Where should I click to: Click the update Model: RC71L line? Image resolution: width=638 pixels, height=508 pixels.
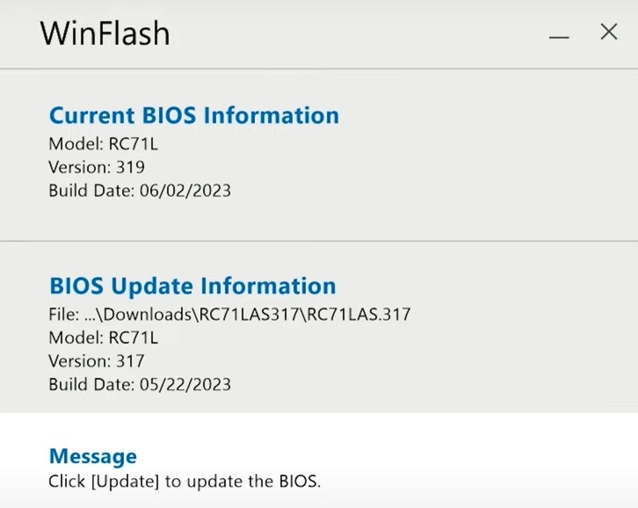tap(104, 337)
